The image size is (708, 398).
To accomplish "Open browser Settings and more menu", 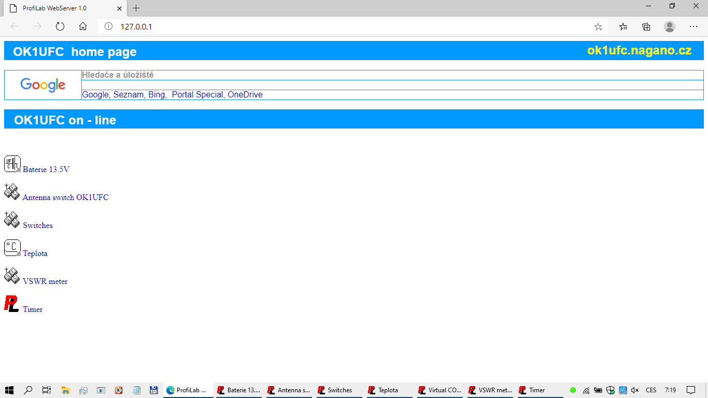I will click(x=693, y=26).
